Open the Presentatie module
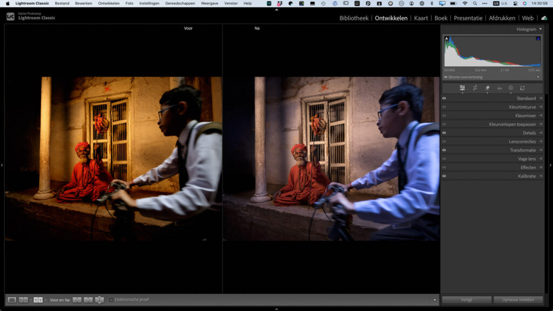Viewport: 553px width, 311px height. pyautogui.click(x=468, y=18)
